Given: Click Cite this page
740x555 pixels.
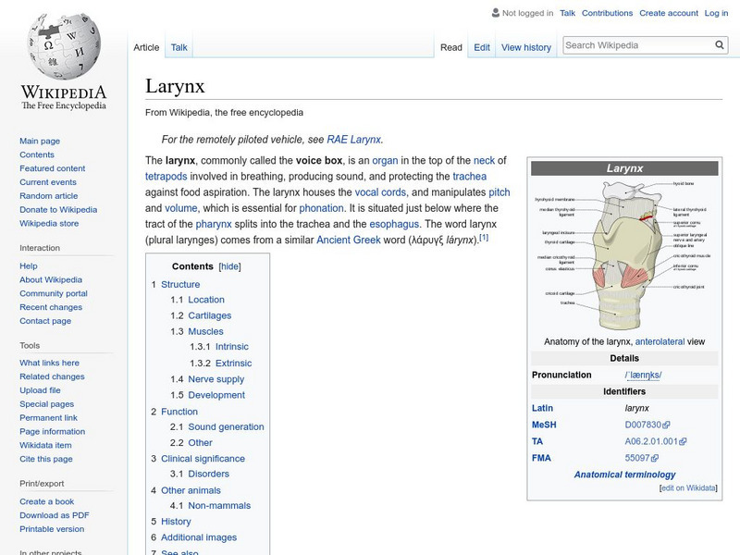Looking at the screenshot, I should point(46,458).
